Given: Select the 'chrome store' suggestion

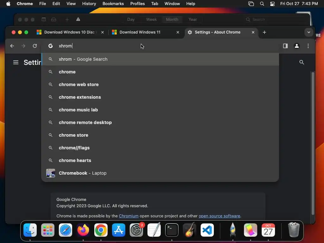Looking at the screenshot, I should [160, 135].
